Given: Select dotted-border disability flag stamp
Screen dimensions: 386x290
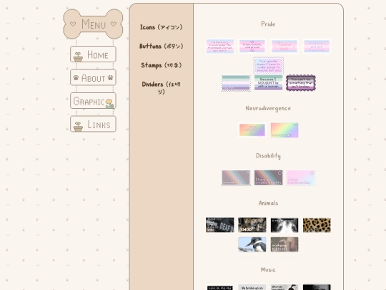Looking at the screenshot, I should tap(236, 178).
